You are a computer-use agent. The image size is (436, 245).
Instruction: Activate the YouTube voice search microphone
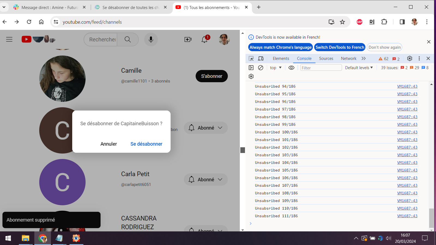pyautogui.click(x=151, y=39)
